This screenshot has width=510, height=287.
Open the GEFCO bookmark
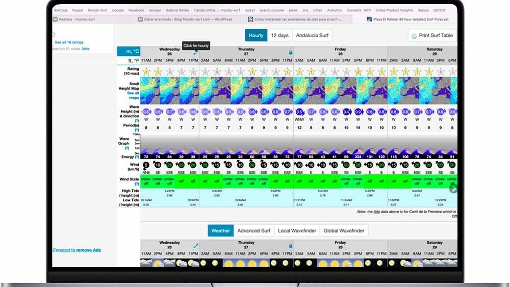[x=439, y=10]
